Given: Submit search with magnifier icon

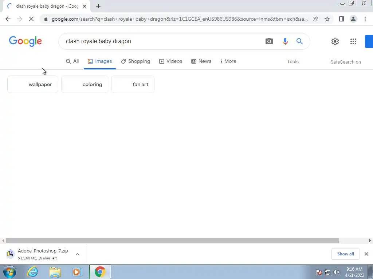Looking at the screenshot, I should (299, 41).
